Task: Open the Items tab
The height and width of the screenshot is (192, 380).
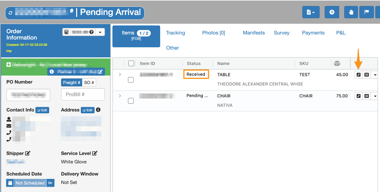Action: tap(136, 36)
